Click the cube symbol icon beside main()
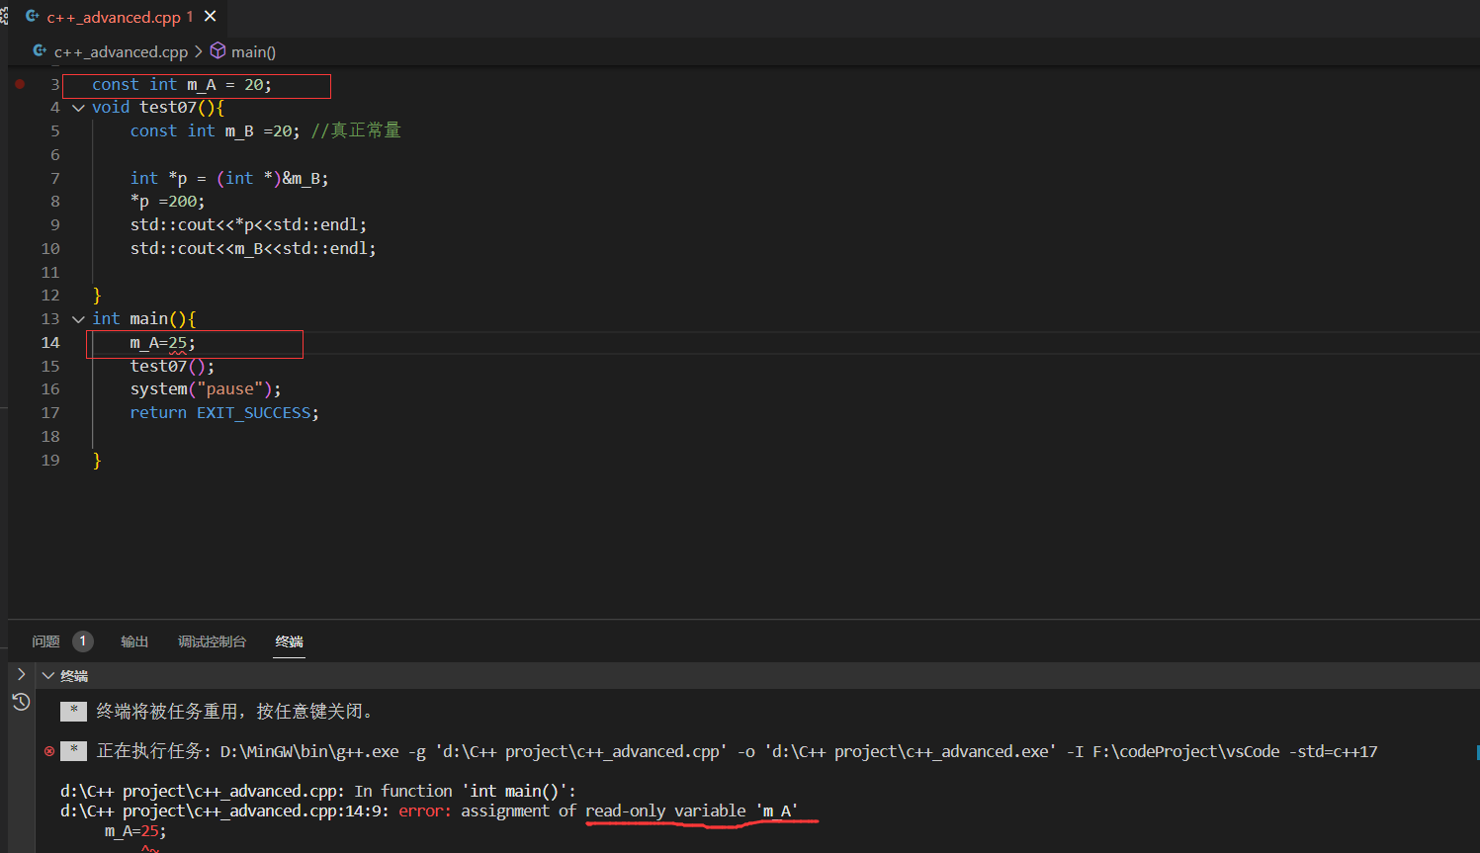Screen dimensions: 1480x853 [x=218, y=51]
